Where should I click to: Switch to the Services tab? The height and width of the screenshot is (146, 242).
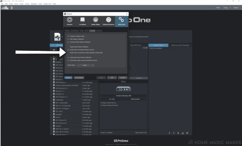(99, 31)
